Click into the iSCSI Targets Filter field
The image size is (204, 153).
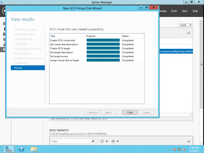pyautogui.click(x=70, y=141)
